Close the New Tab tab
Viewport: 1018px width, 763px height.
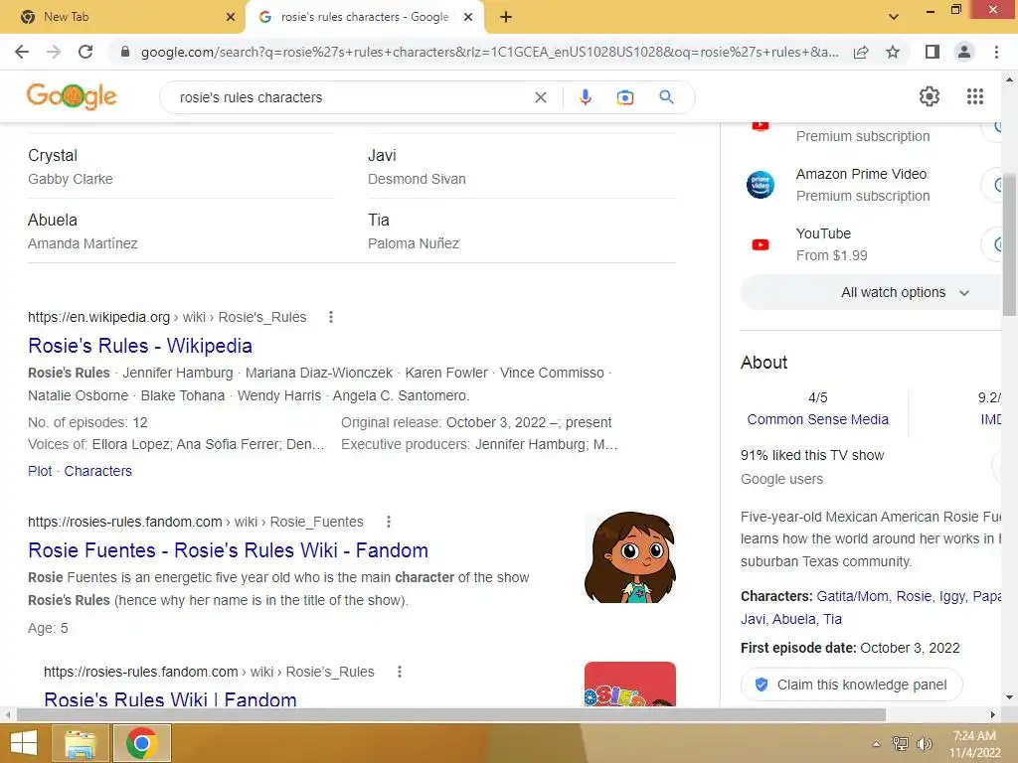pos(230,17)
